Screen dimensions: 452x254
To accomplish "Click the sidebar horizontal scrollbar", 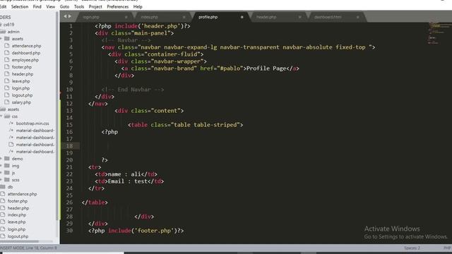I will click(x=19, y=241).
